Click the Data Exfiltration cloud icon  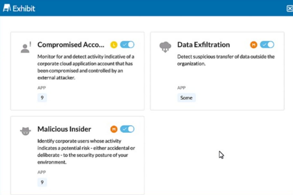pos(165,47)
